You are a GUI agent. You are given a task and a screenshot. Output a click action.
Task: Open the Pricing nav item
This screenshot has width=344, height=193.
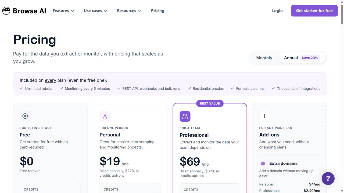(157, 11)
